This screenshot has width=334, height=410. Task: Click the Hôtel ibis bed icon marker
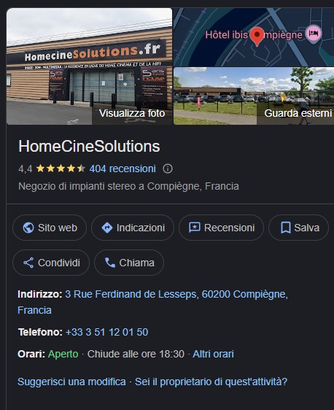[314, 34]
